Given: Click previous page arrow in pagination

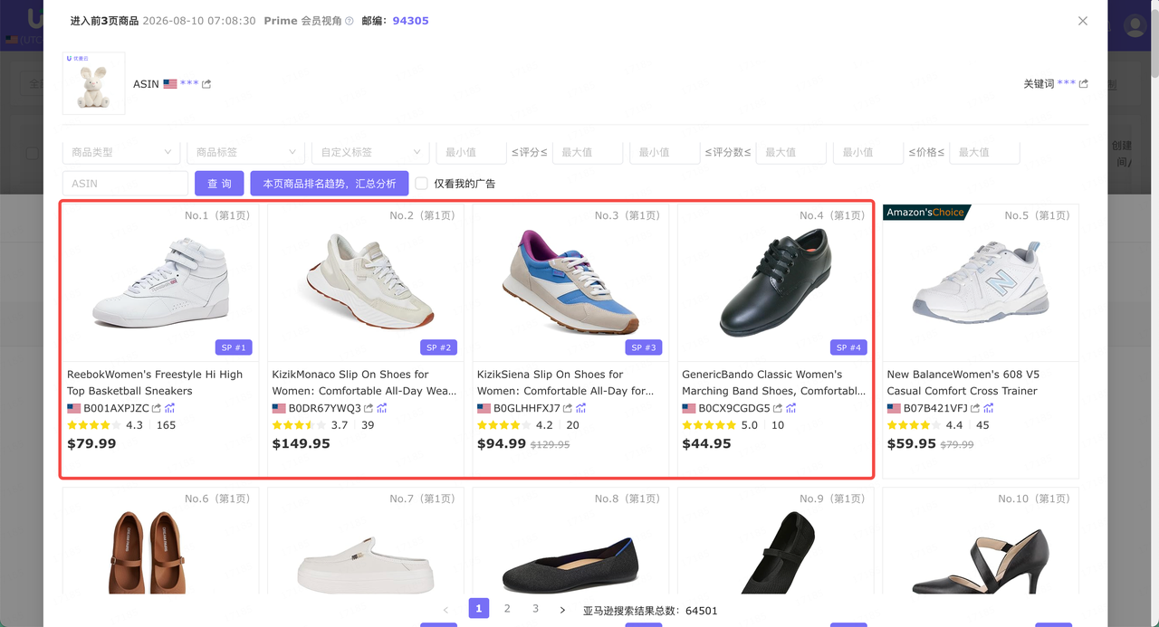Looking at the screenshot, I should coord(445,610).
